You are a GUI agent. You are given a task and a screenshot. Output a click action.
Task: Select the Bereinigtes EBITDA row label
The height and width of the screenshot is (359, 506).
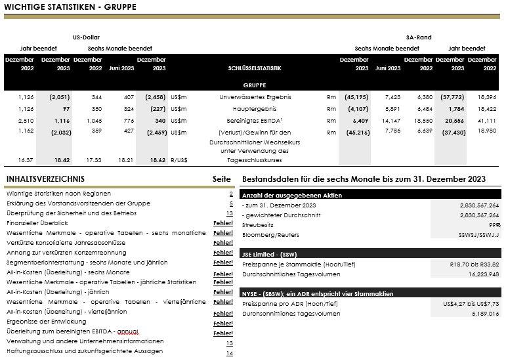click(254, 121)
